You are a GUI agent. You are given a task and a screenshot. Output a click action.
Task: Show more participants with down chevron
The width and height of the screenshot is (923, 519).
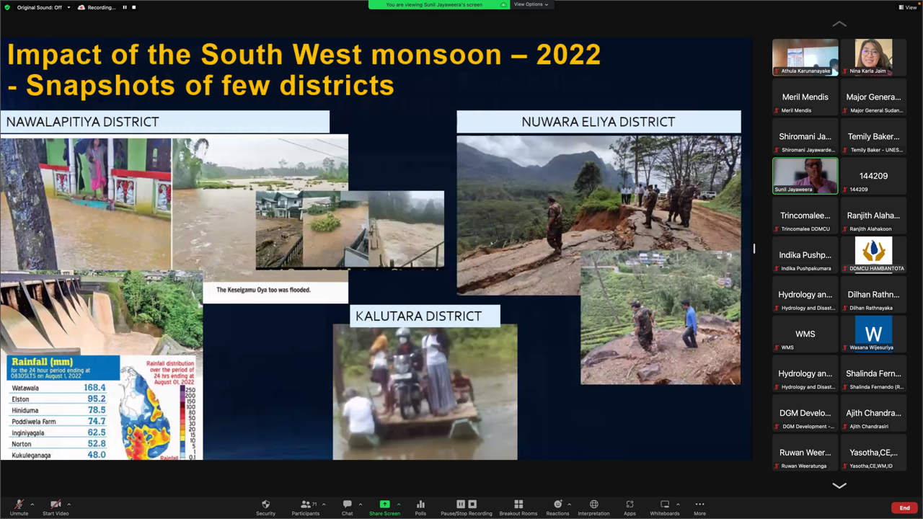(x=839, y=486)
